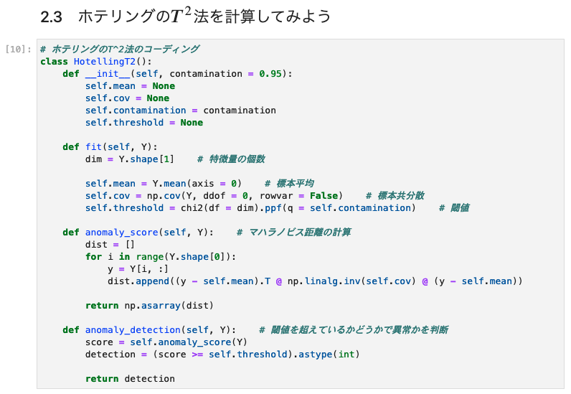571x394 pixels.
Task: Click the return np.asarray(dist) line
Action: coord(149,306)
